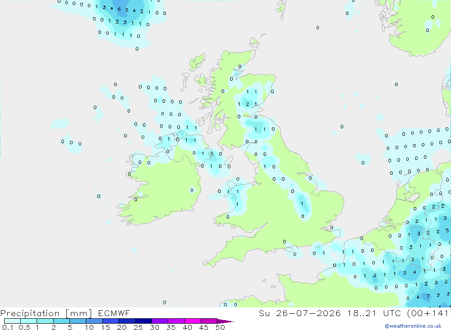Click the '(00+141)' forecast offset text
The width and height of the screenshot is (451, 330).
click(429, 313)
